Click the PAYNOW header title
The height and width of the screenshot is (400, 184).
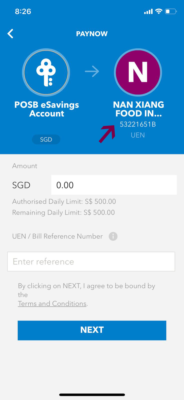click(92, 34)
